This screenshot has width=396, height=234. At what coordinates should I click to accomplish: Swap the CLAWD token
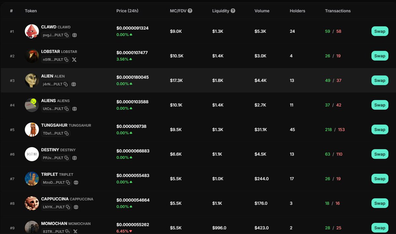click(x=379, y=31)
